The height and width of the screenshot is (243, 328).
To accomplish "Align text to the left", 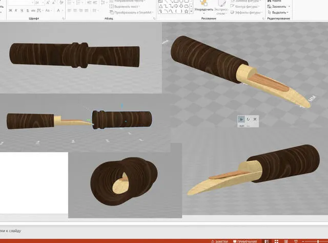I will tap(70, 10).
